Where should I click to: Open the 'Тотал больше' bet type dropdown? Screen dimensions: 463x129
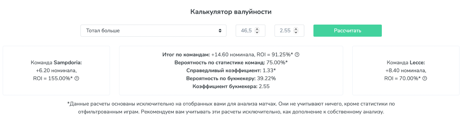click(x=153, y=30)
